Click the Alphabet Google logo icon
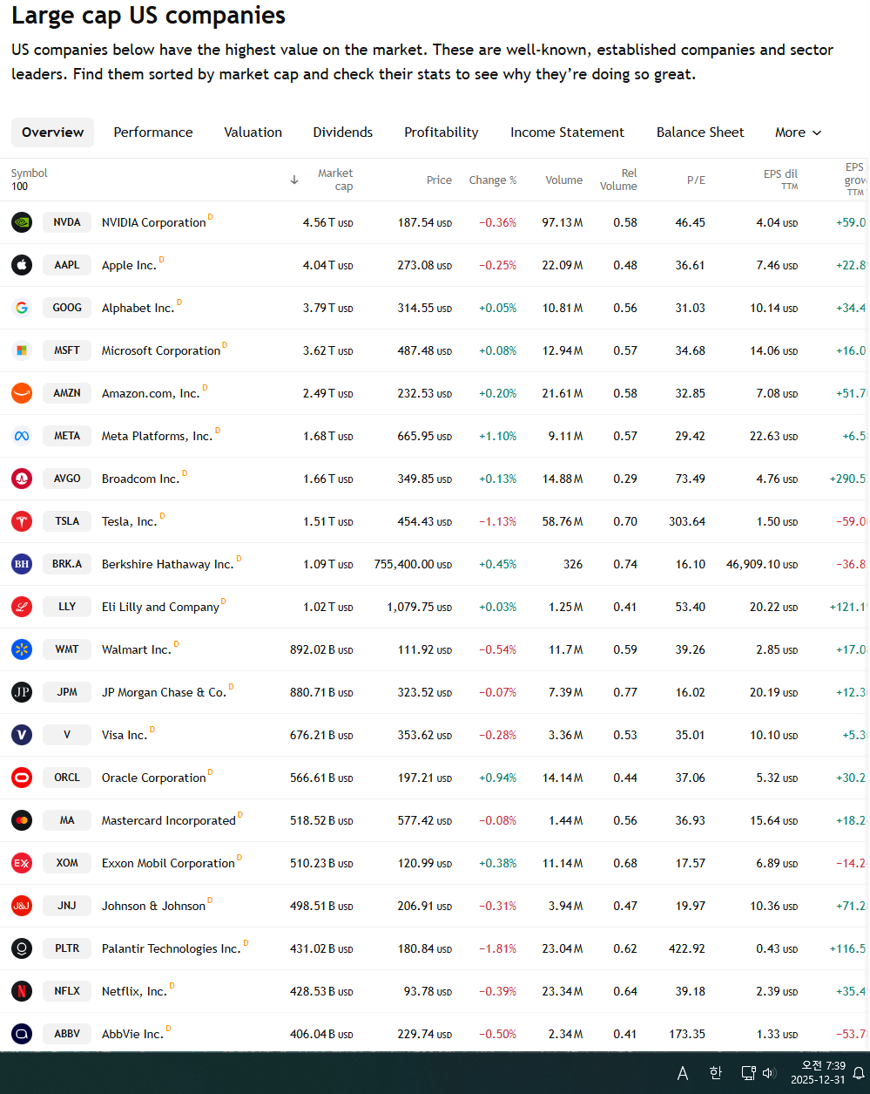 [22, 308]
